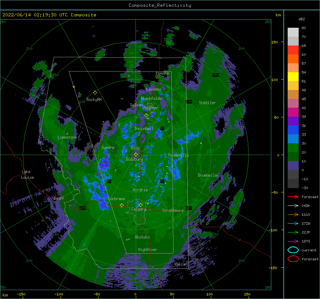Click the Limestone label
The image size is (320, 299).
pyautogui.click(x=67, y=137)
